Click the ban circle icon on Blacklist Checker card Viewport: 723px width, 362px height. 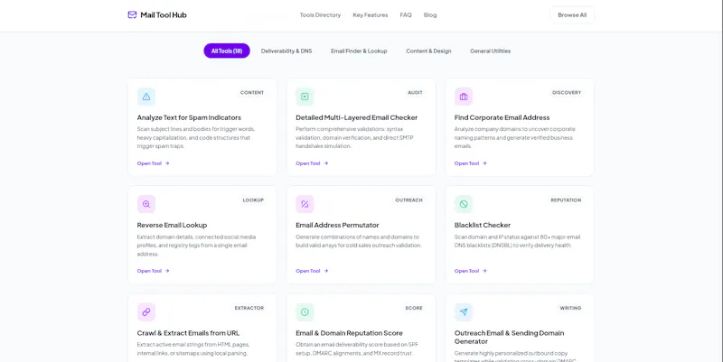[464, 204]
